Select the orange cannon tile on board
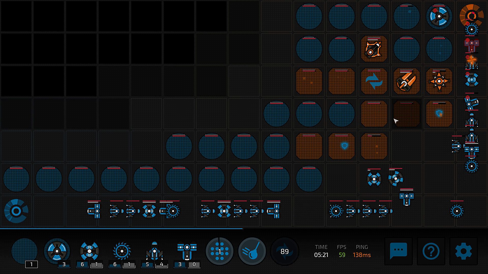This screenshot has height=274, width=488. (374, 49)
